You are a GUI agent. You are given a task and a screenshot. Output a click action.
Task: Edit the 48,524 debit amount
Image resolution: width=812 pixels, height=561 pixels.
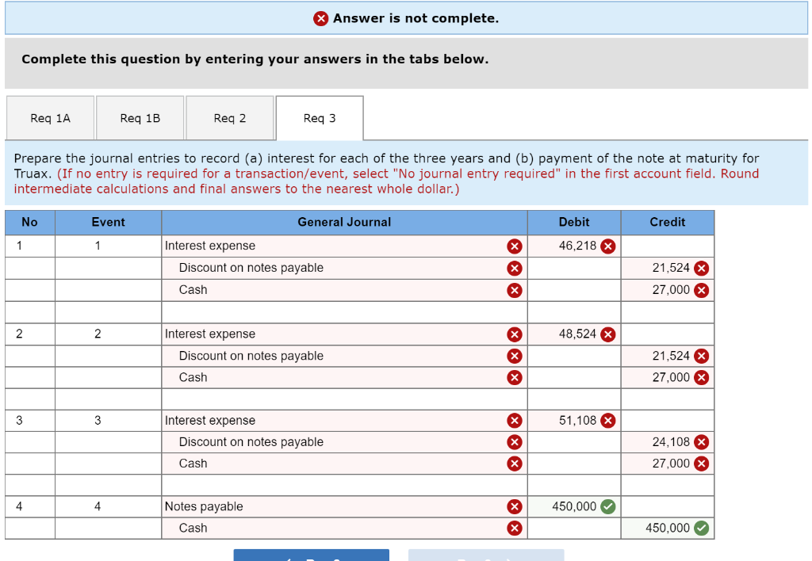click(574, 334)
